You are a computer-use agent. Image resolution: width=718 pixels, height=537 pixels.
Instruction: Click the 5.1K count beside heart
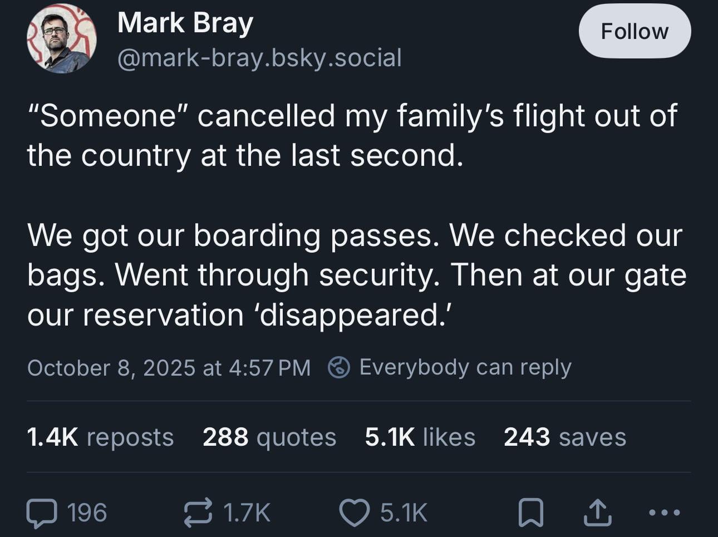pyautogui.click(x=404, y=513)
